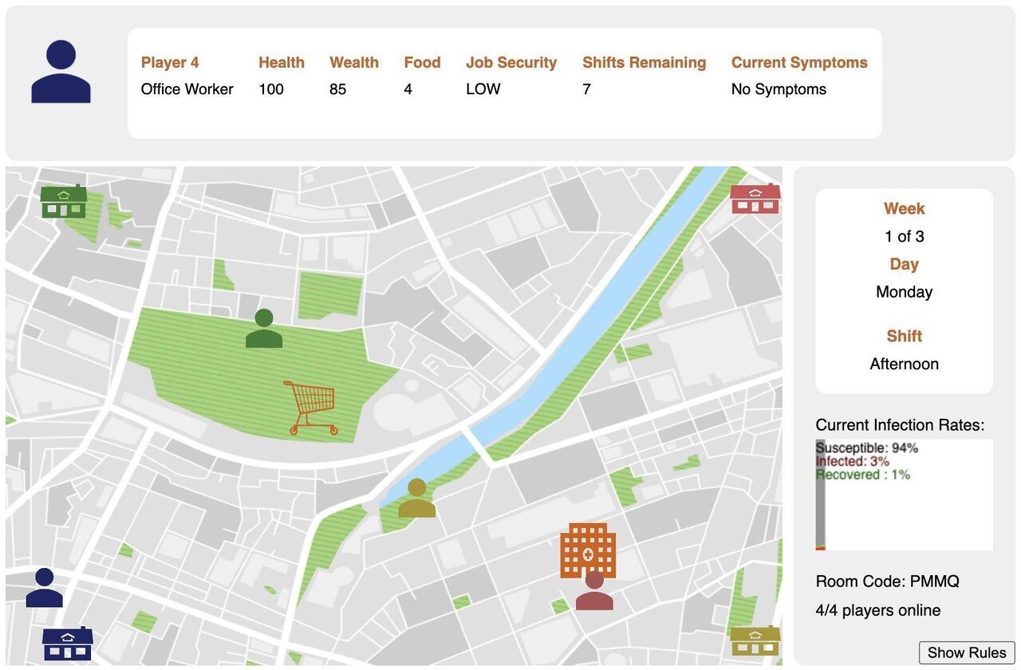The image size is (1021, 670).
Task: Click the infection rates bar chart
Action: click(x=904, y=495)
